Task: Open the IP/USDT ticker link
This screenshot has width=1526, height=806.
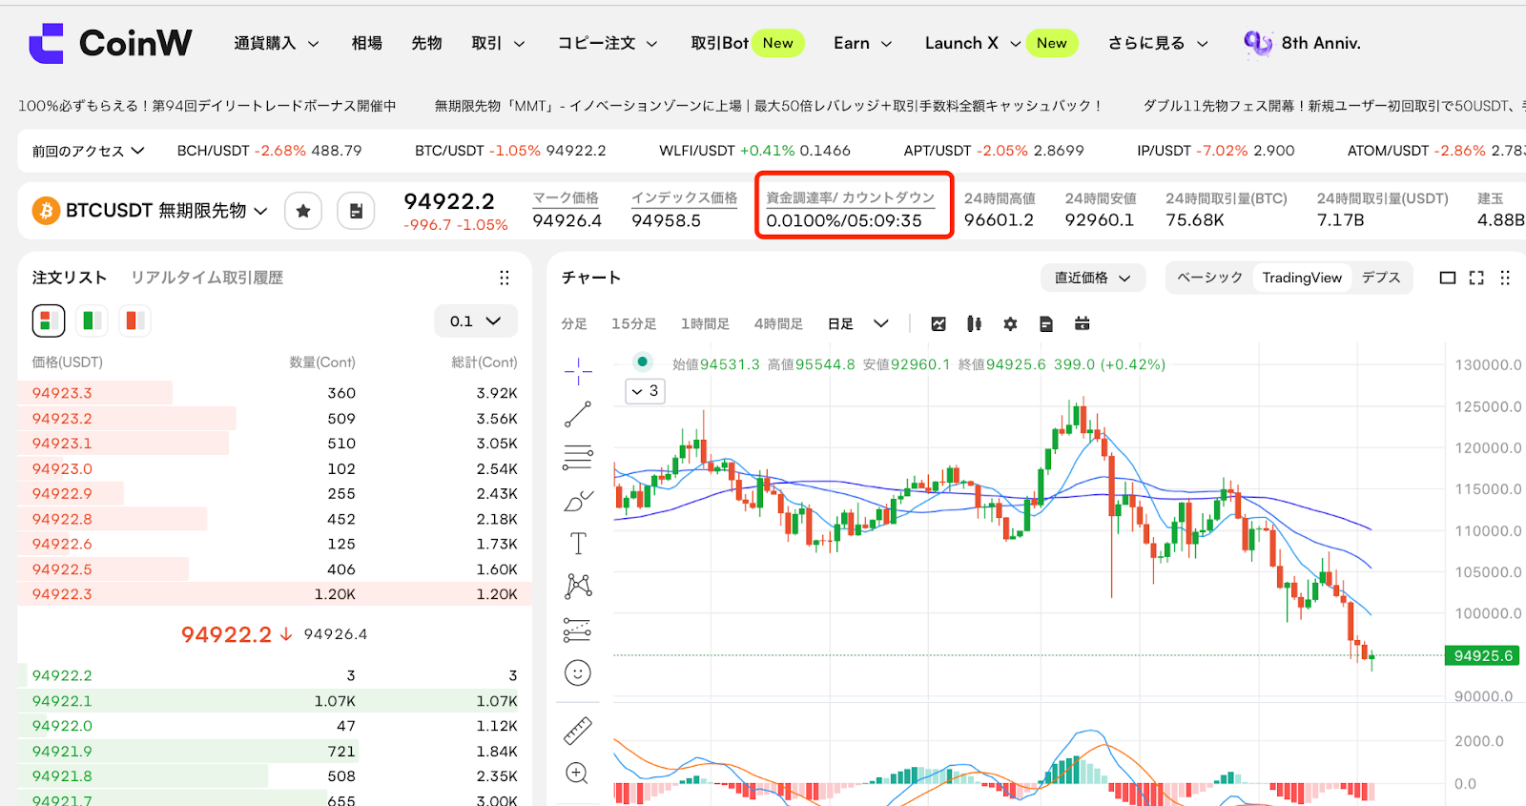Action: (x=1216, y=151)
